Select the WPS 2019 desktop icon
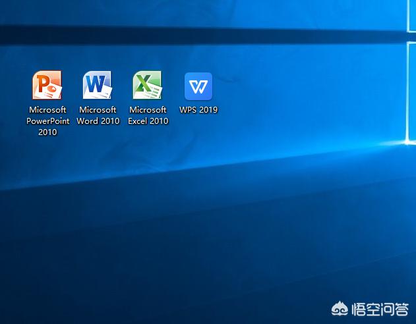416x324 pixels. [x=198, y=86]
